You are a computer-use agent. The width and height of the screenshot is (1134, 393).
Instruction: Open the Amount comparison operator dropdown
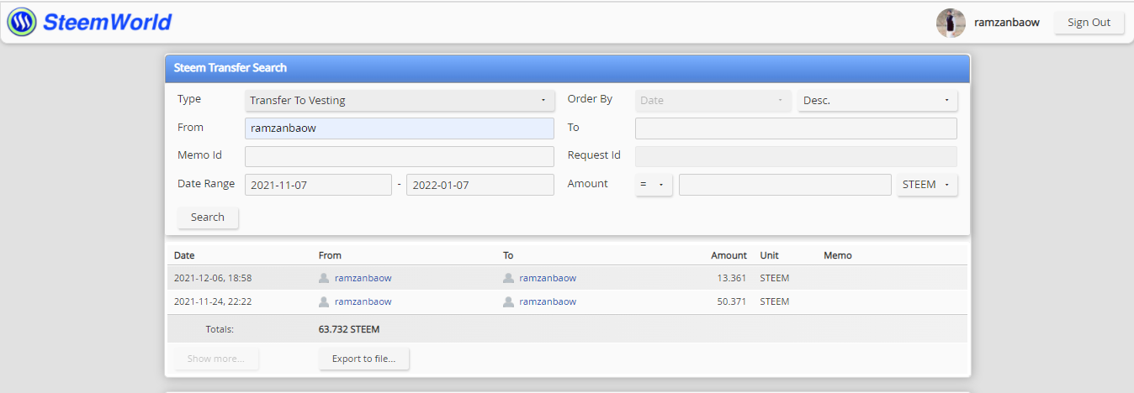click(654, 185)
